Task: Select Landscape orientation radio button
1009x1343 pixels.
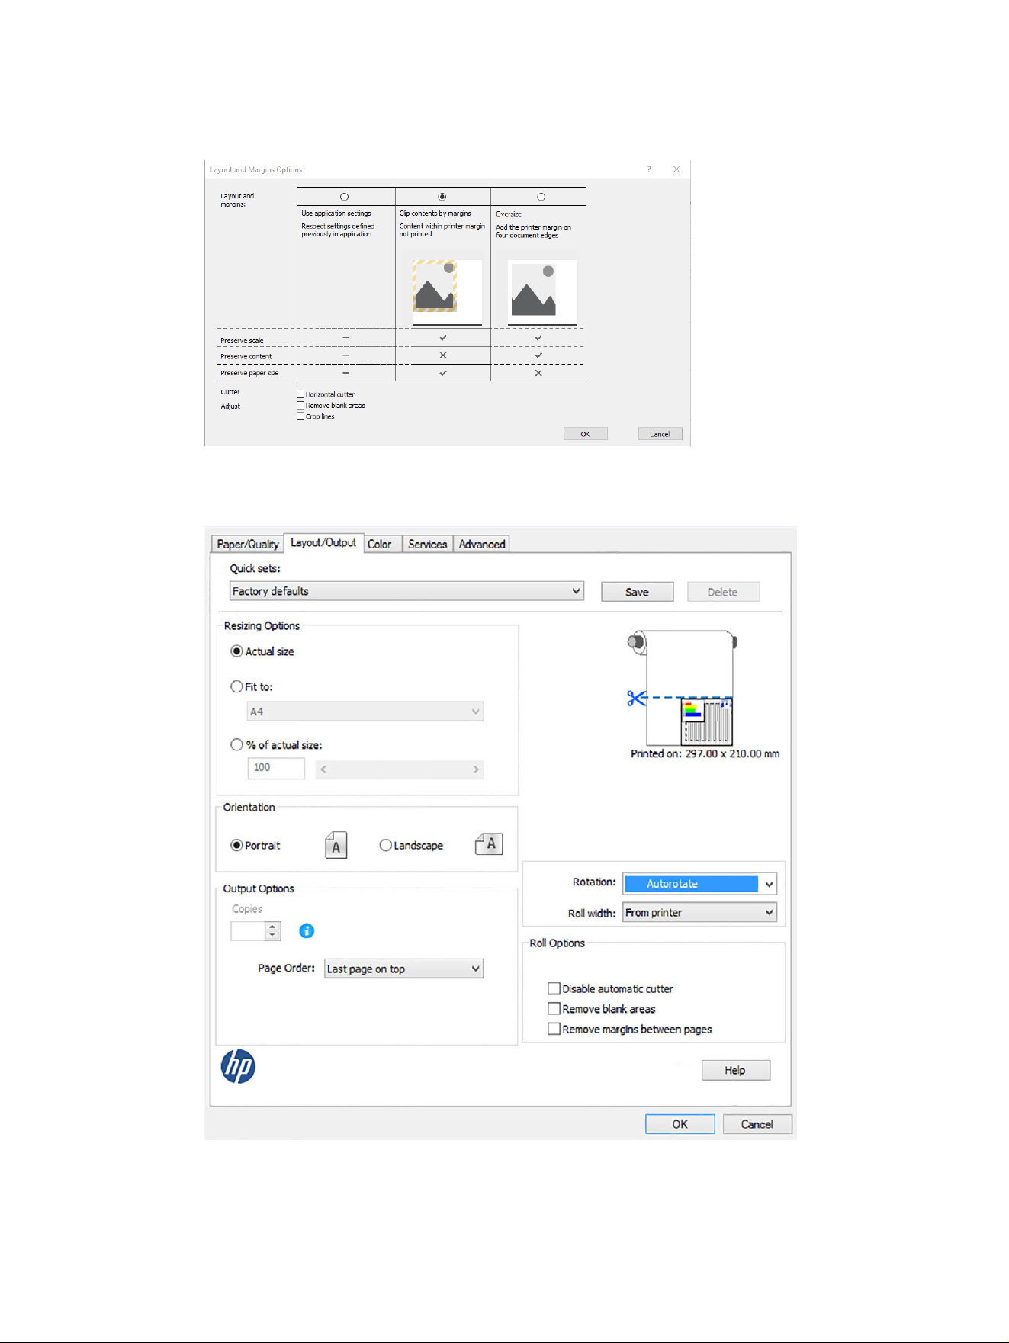Action: coord(385,845)
